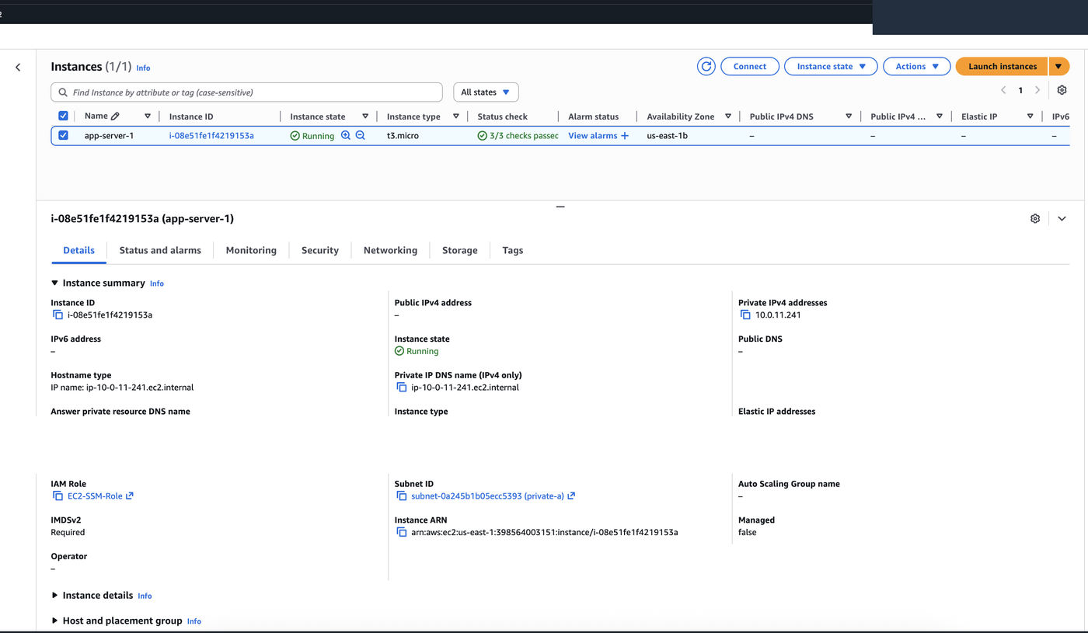Copy private IPv4 address 10.0.11.241
The height and width of the screenshot is (633, 1088).
coord(745,315)
